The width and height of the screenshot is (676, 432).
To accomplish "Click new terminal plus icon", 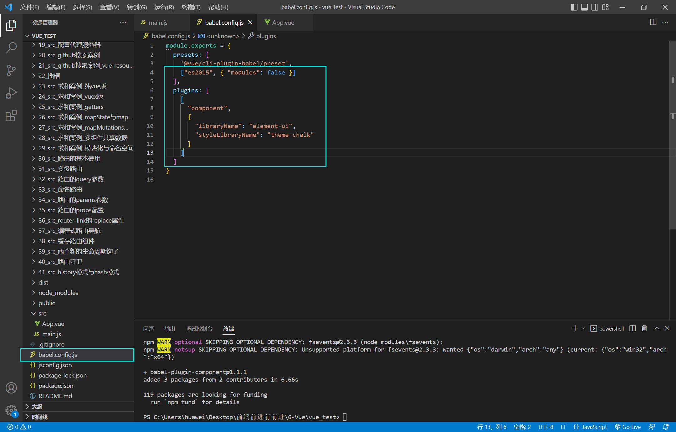I will point(575,328).
